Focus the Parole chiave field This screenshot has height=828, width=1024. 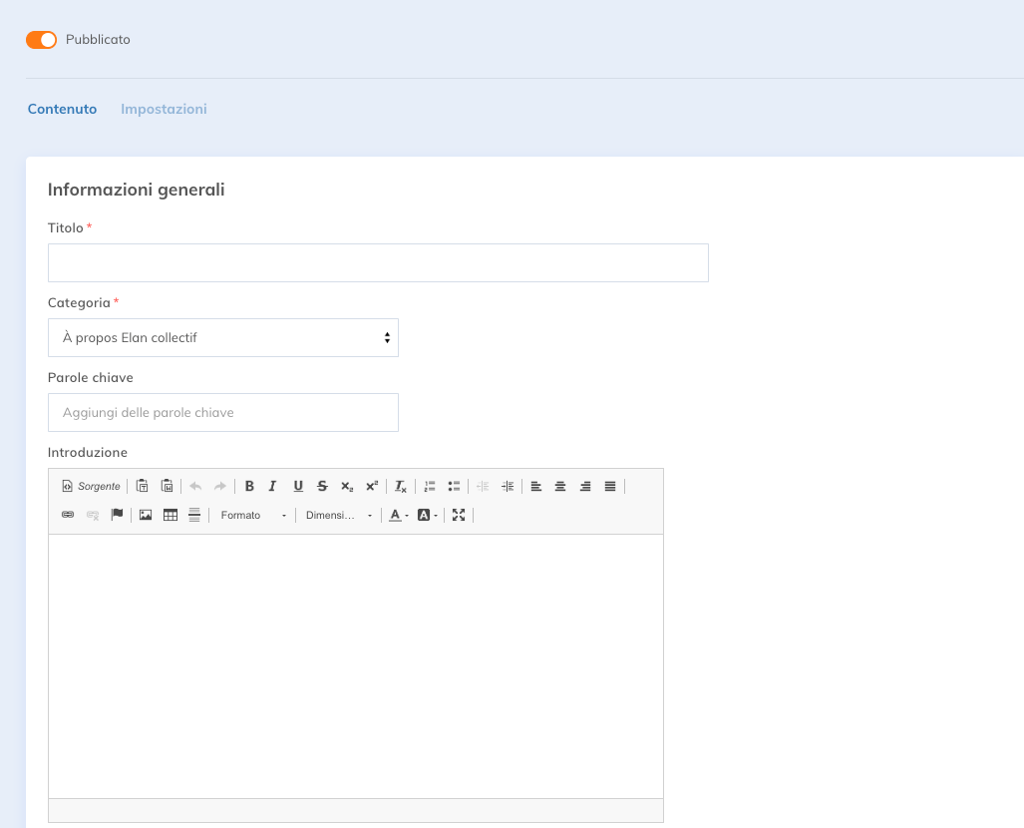coord(223,412)
